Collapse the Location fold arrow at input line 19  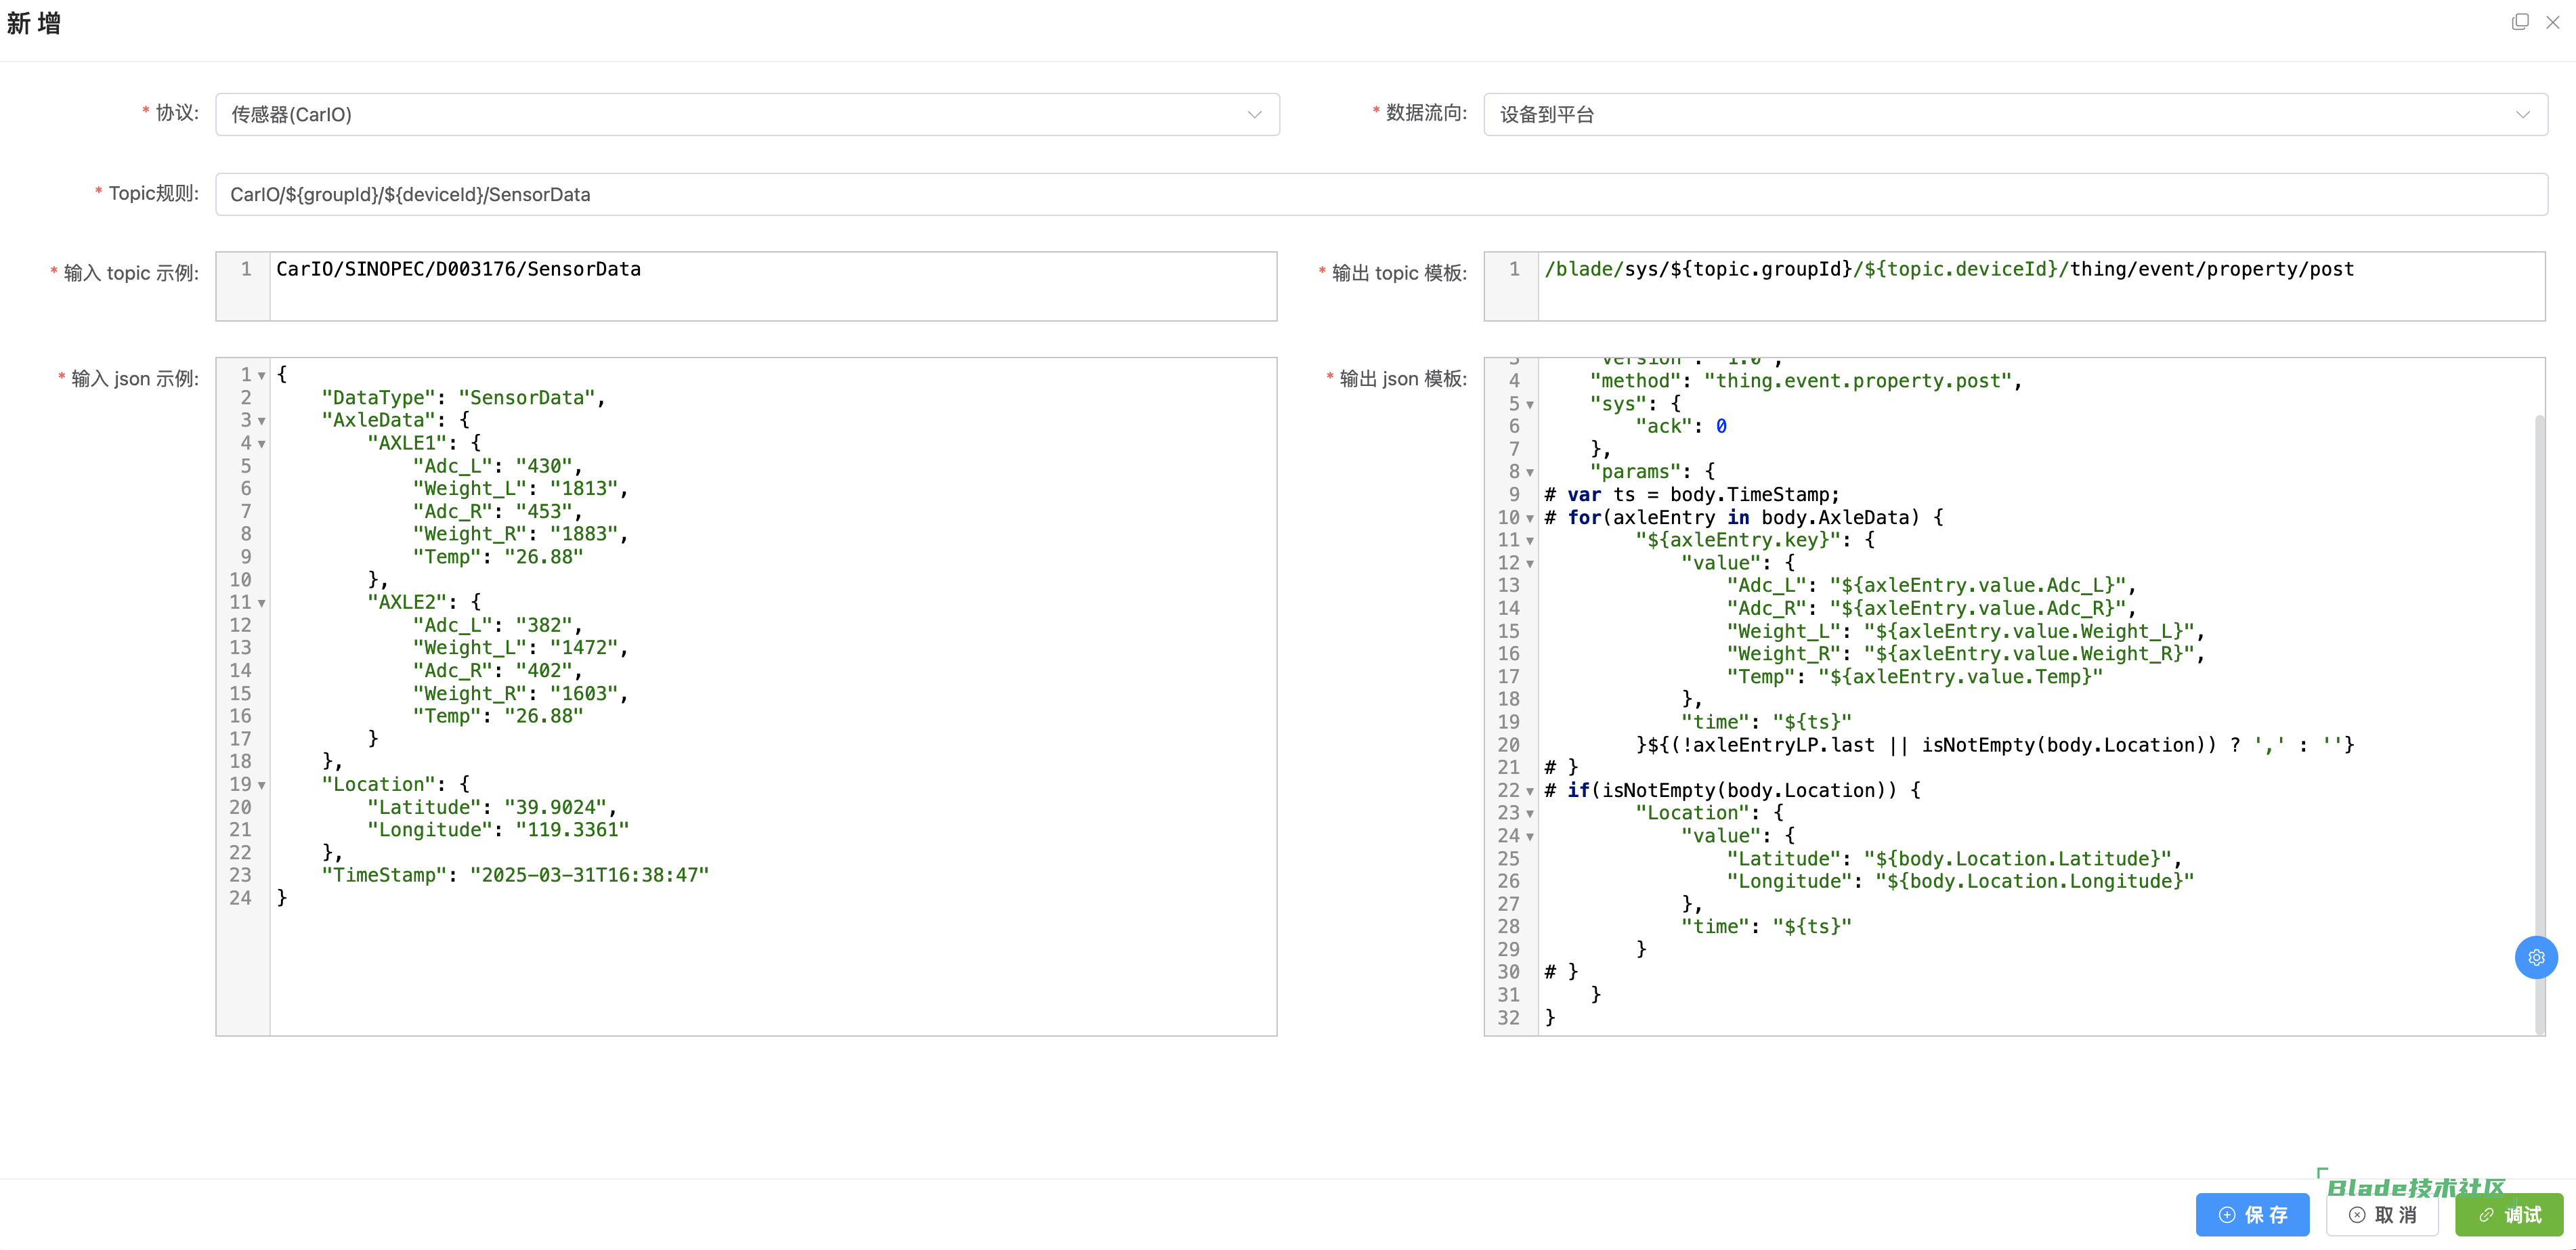tap(262, 785)
